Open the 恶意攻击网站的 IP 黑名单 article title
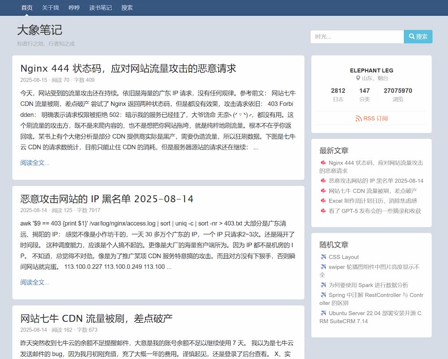448x359 pixels. [x=107, y=199]
